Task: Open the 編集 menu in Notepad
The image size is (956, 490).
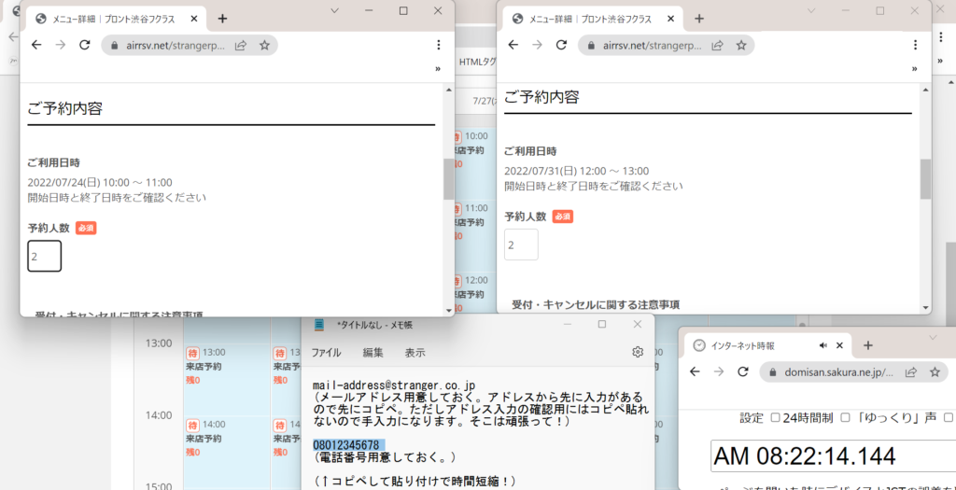Action: (x=373, y=353)
